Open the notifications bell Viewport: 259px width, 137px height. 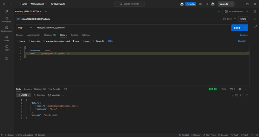(x=207, y=4)
